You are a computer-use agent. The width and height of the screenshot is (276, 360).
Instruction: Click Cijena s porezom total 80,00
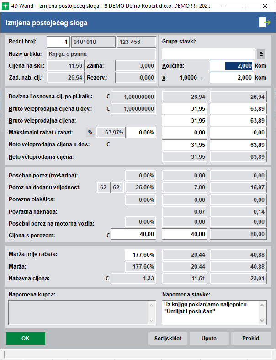238,234
